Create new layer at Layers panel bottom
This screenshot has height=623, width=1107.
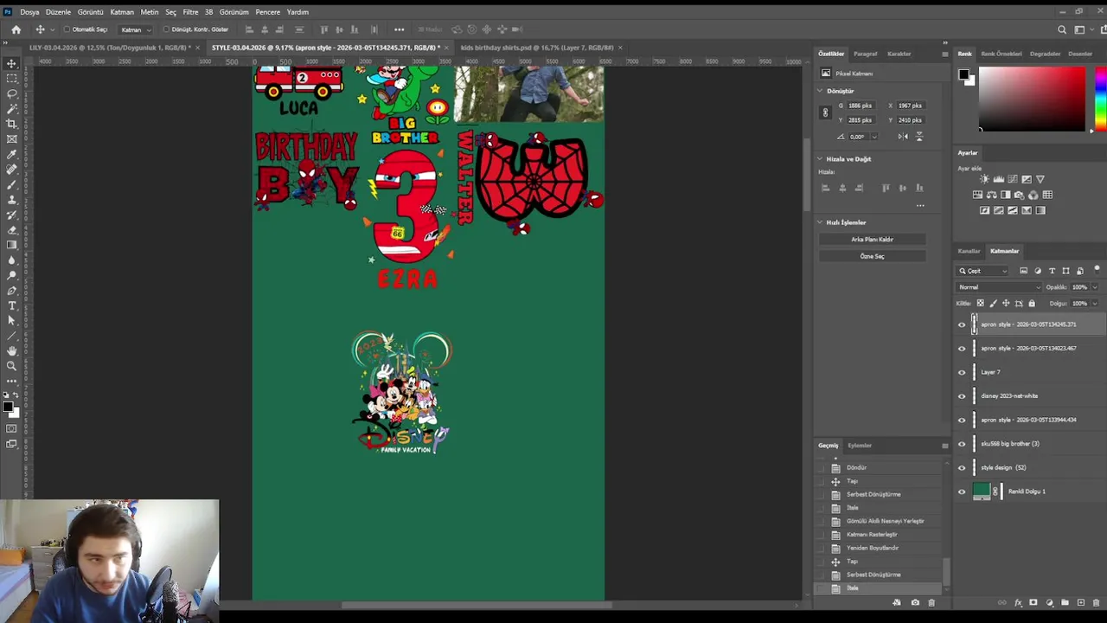1080,602
